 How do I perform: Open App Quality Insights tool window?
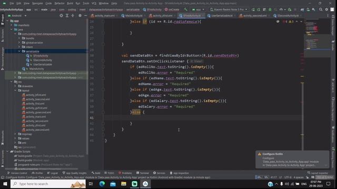tap(74, 173)
